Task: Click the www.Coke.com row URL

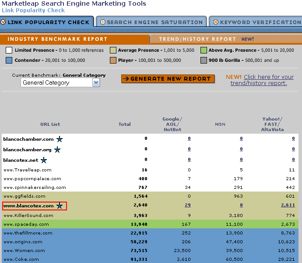Action: [21, 259]
